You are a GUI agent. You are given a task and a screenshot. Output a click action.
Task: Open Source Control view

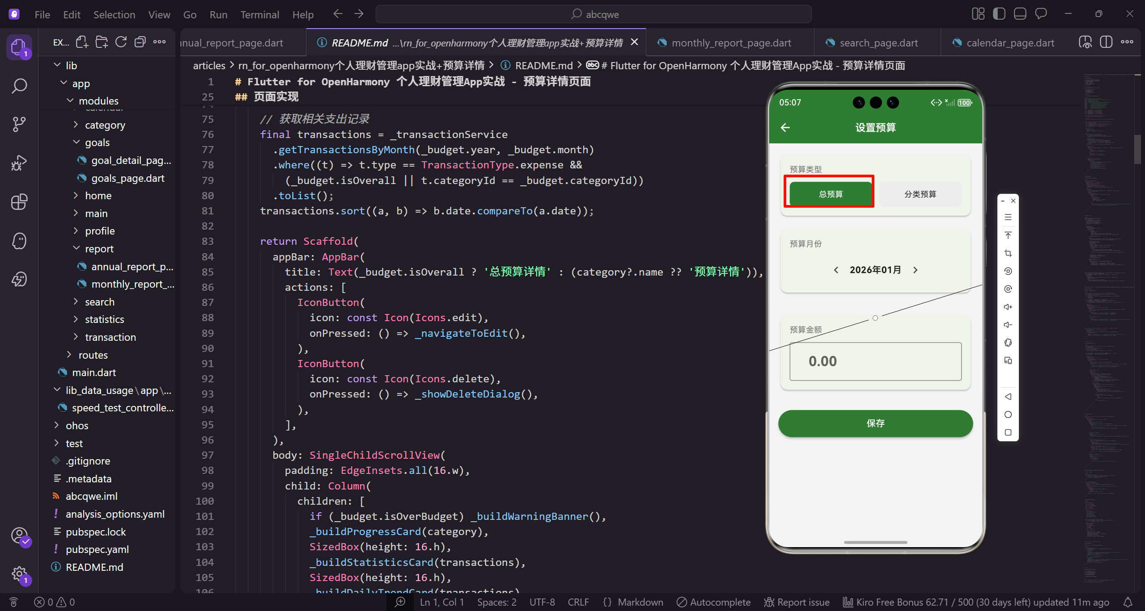[x=19, y=124]
